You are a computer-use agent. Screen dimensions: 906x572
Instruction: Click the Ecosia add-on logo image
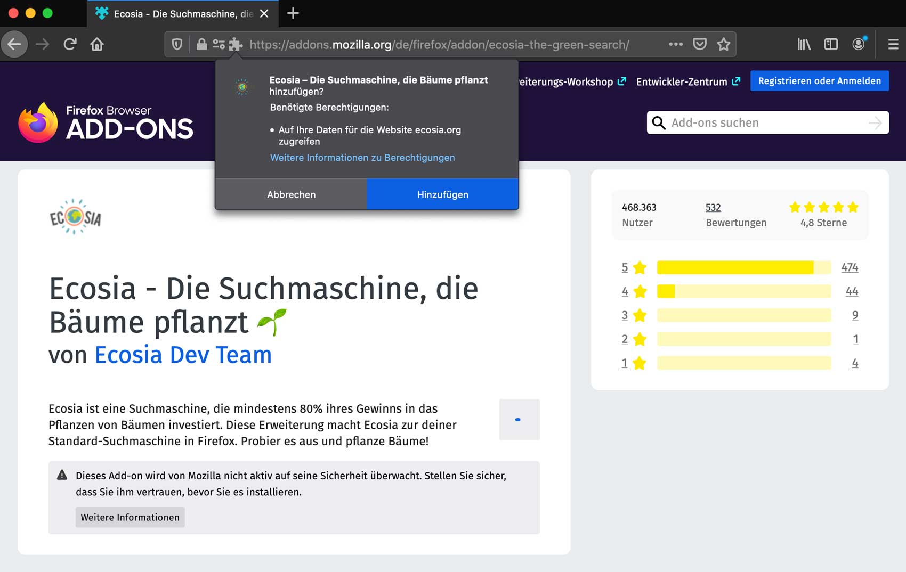(x=75, y=217)
